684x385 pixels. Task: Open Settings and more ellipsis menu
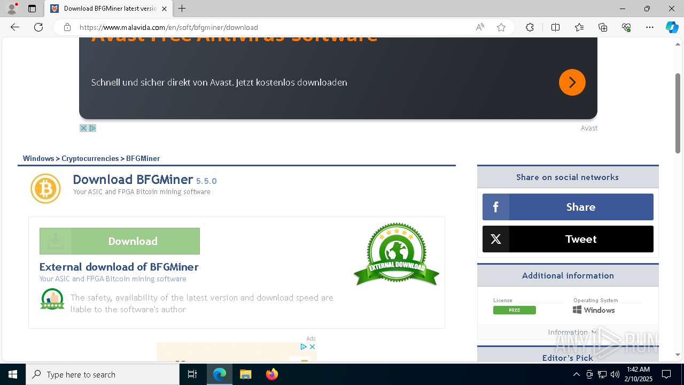point(650,27)
